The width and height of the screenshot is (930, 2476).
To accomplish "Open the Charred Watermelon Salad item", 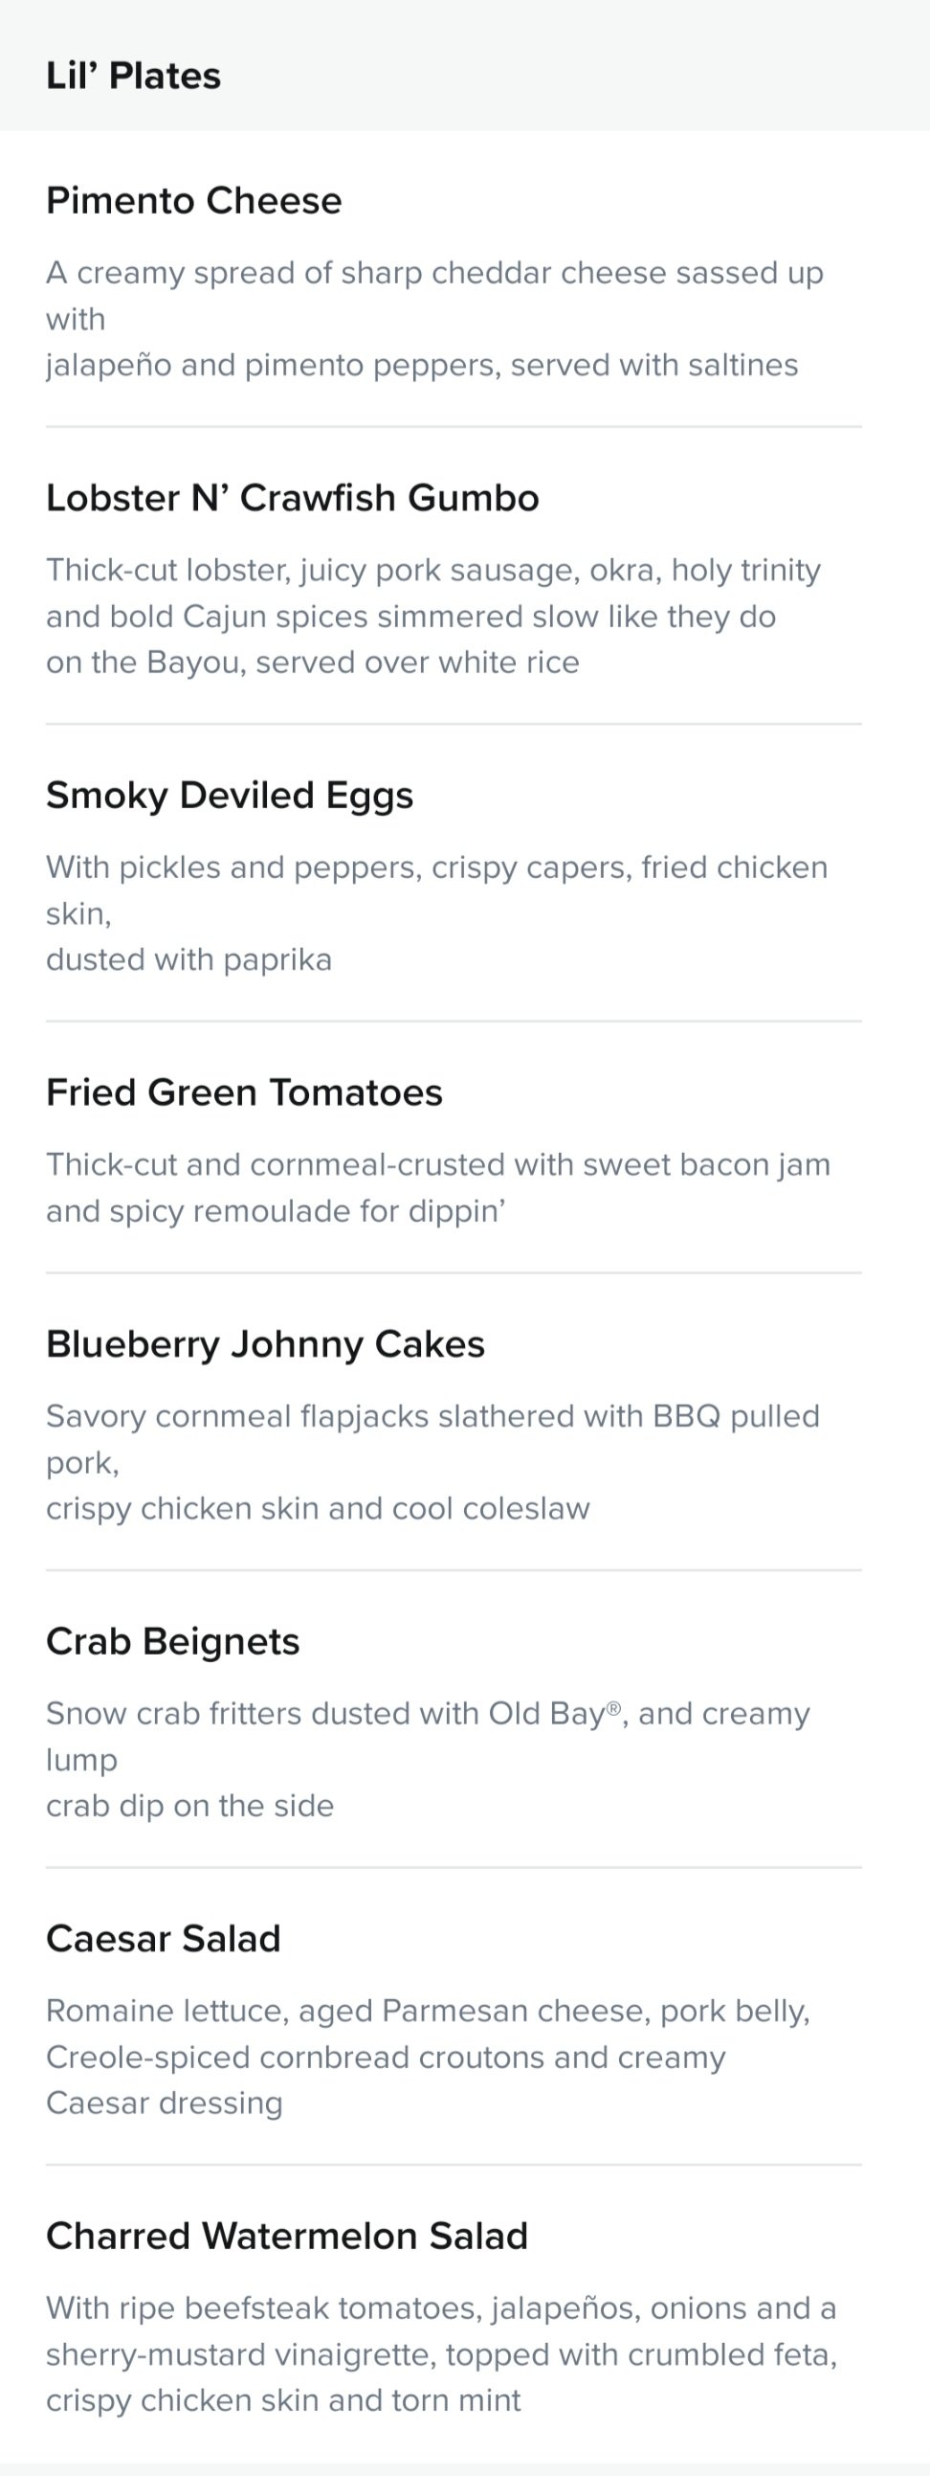I will (x=287, y=2235).
